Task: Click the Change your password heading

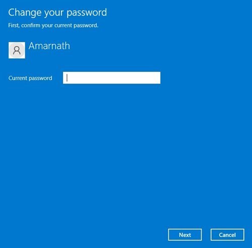Action: [57, 13]
